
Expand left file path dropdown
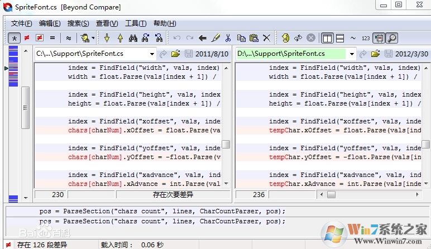(x=152, y=54)
